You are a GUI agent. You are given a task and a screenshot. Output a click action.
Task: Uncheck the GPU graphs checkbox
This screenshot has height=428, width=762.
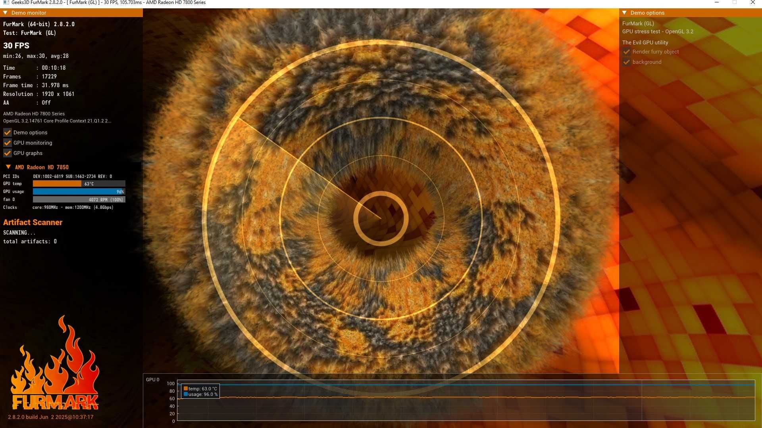coord(8,153)
